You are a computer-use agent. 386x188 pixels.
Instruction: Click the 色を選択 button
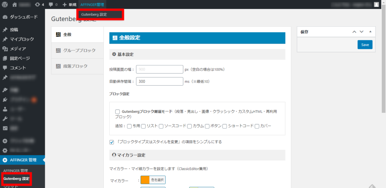(157, 180)
